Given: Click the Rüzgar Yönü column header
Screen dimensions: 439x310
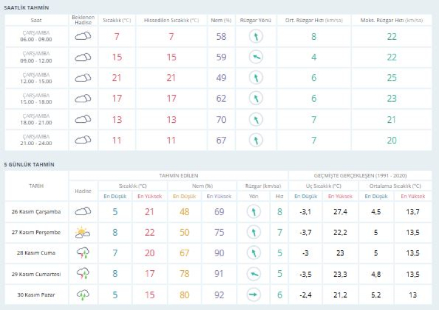Looking at the screenshot, I should coord(255,20).
